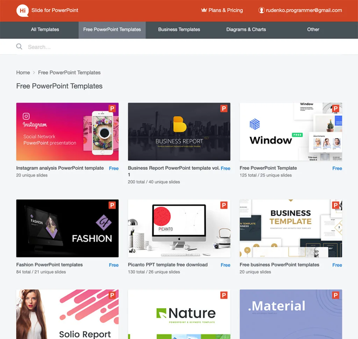Click the user avatar icon by the email

[262, 10]
